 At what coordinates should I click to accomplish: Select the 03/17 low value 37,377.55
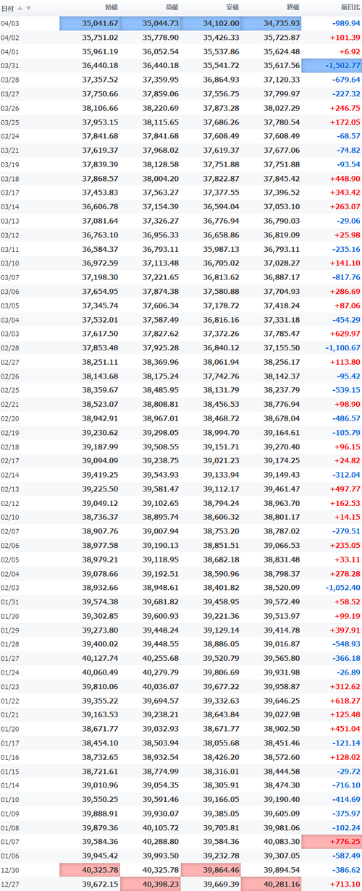point(221,193)
